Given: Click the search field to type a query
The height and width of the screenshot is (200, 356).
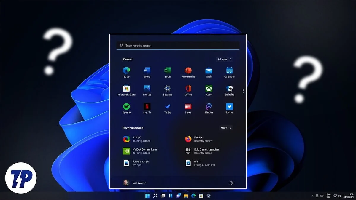Looking at the screenshot, I should pos(178,45).
